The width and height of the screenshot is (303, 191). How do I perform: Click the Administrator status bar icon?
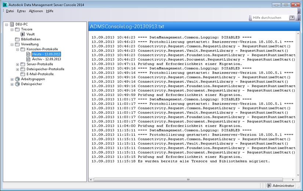pyautogui.click(x=269, y=185)
